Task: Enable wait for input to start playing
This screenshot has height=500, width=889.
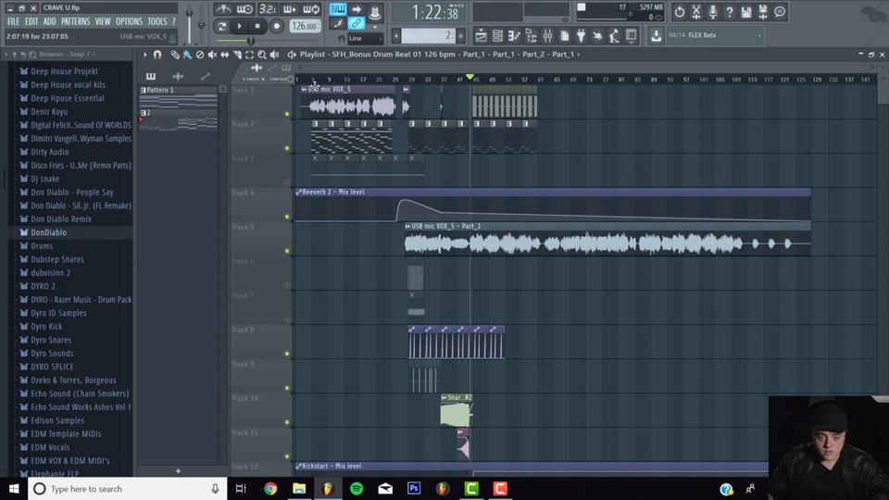Action: (x=244, y=9)
